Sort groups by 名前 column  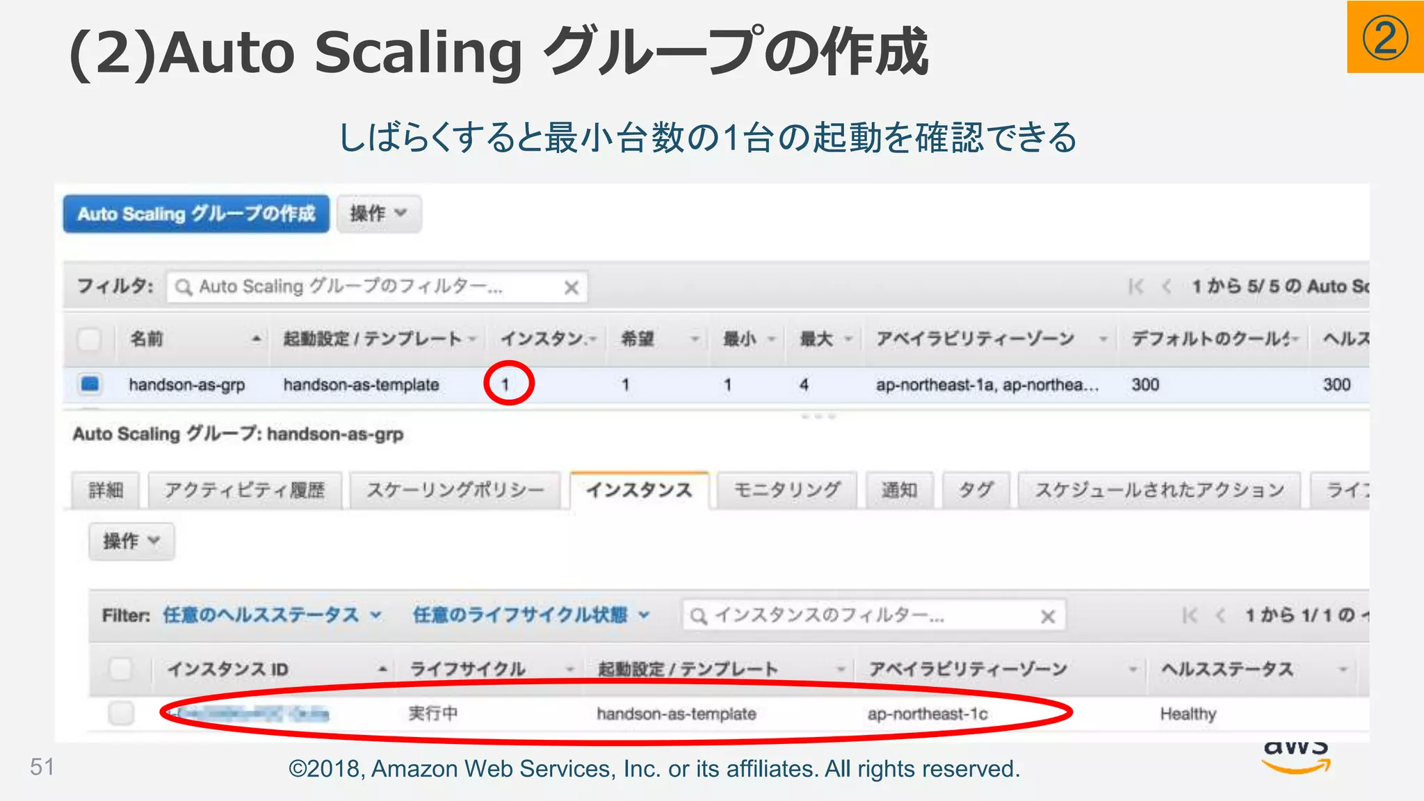[195, 339]
